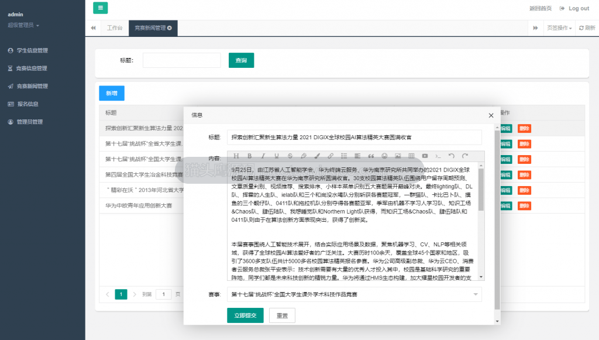Delete the first news row

tap(524, 128)
